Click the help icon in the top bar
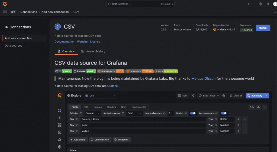 pyautogui.click(x=260, y=4)
